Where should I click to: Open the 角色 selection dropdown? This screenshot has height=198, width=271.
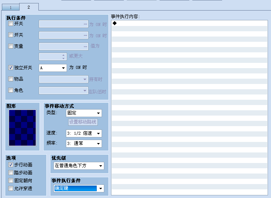point(64,91)
